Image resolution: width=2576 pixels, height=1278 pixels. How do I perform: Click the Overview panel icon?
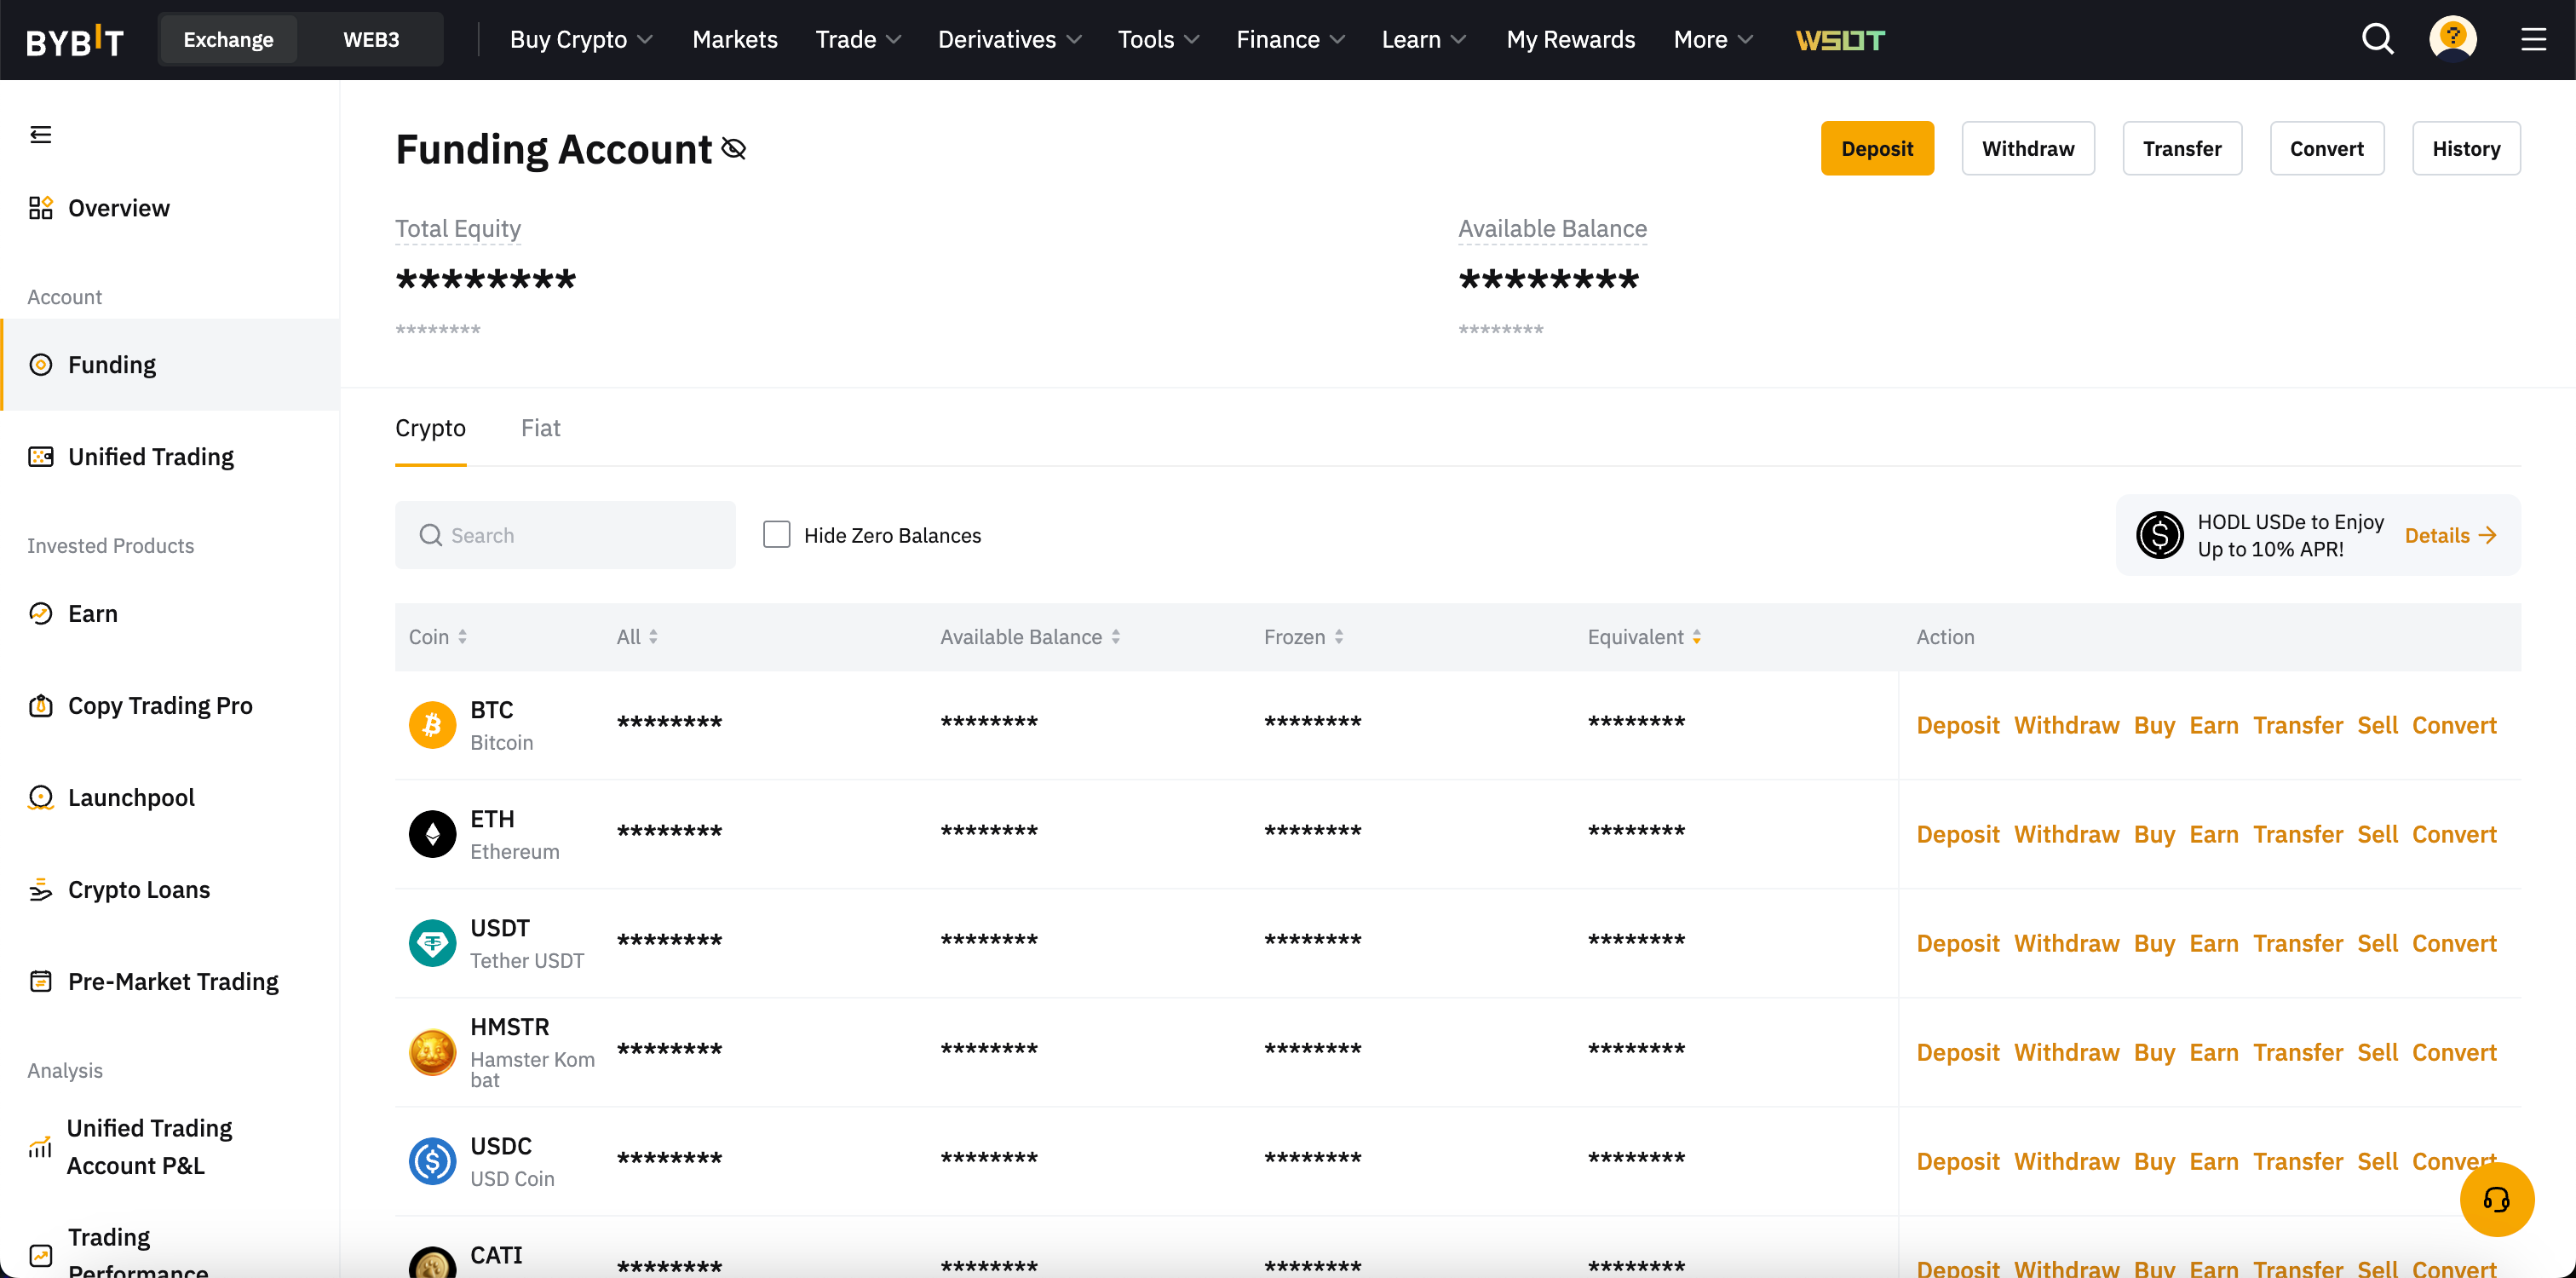[43, 207]
